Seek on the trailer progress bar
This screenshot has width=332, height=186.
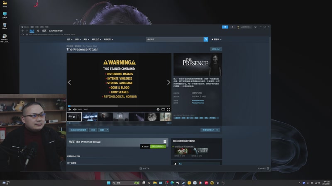119,106
